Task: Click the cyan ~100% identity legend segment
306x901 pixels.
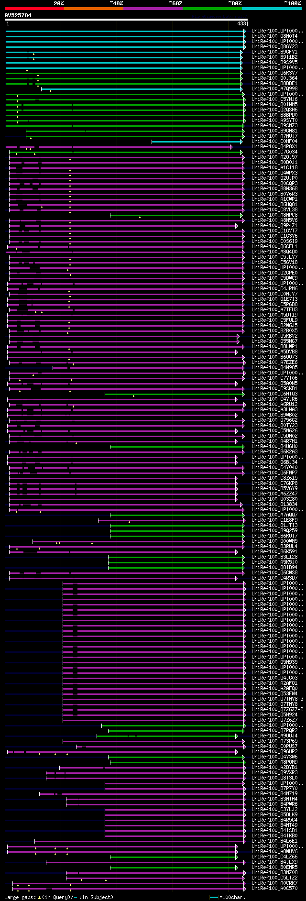Action: point(272,9)
